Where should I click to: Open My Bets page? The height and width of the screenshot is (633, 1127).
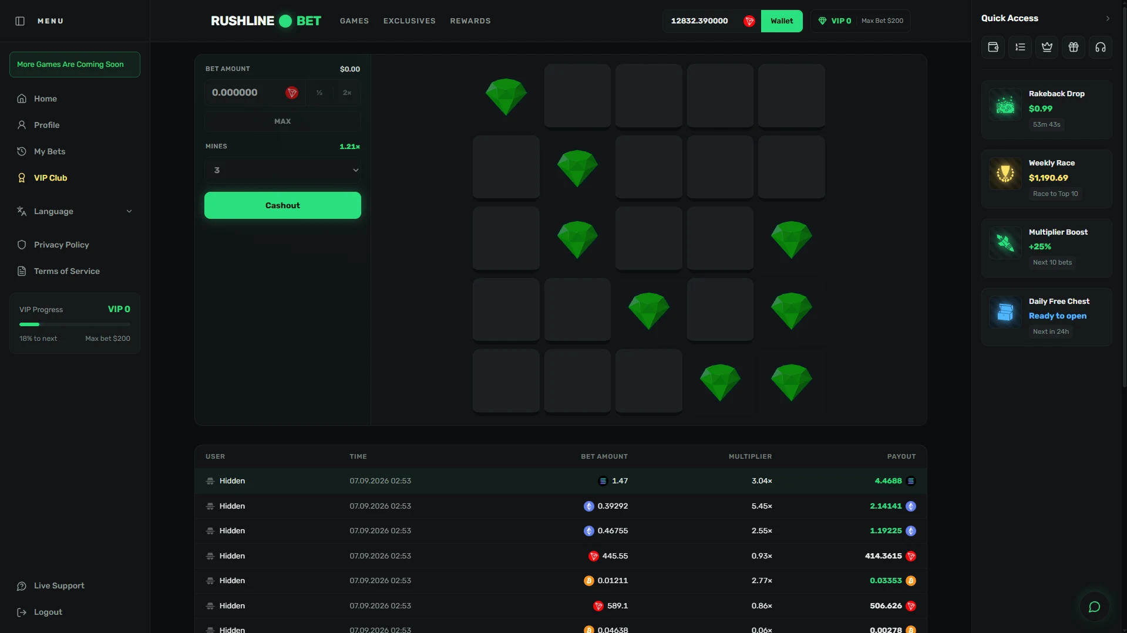(x=49, y=151)
